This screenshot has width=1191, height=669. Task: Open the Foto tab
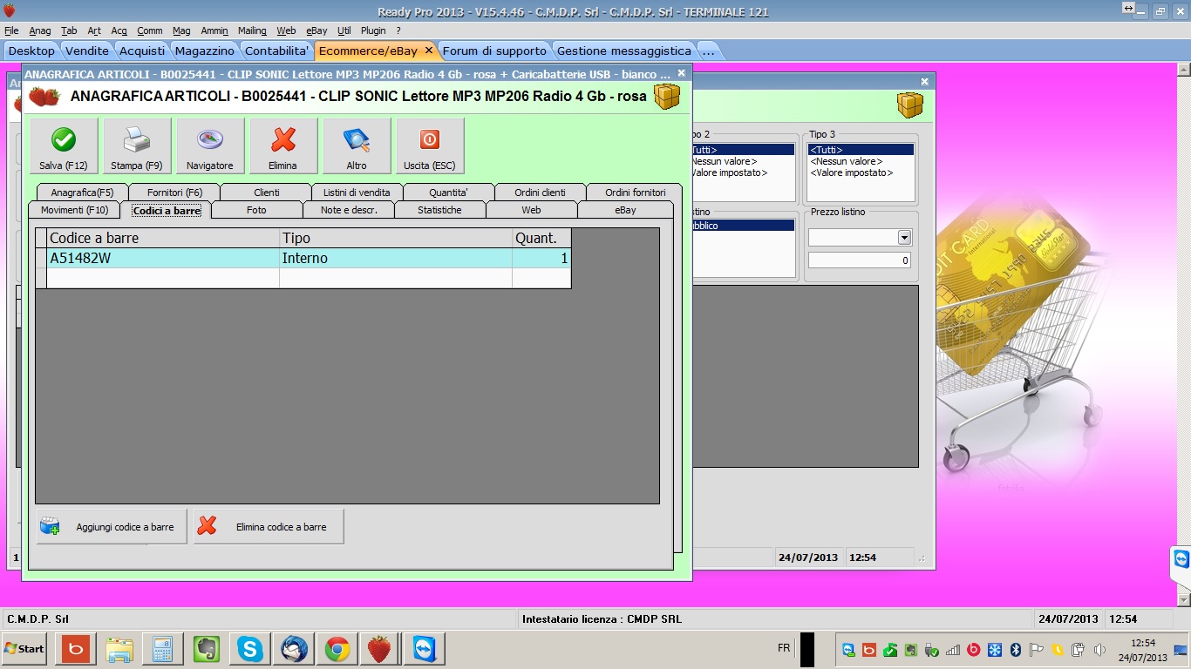(x=256, y=210)
